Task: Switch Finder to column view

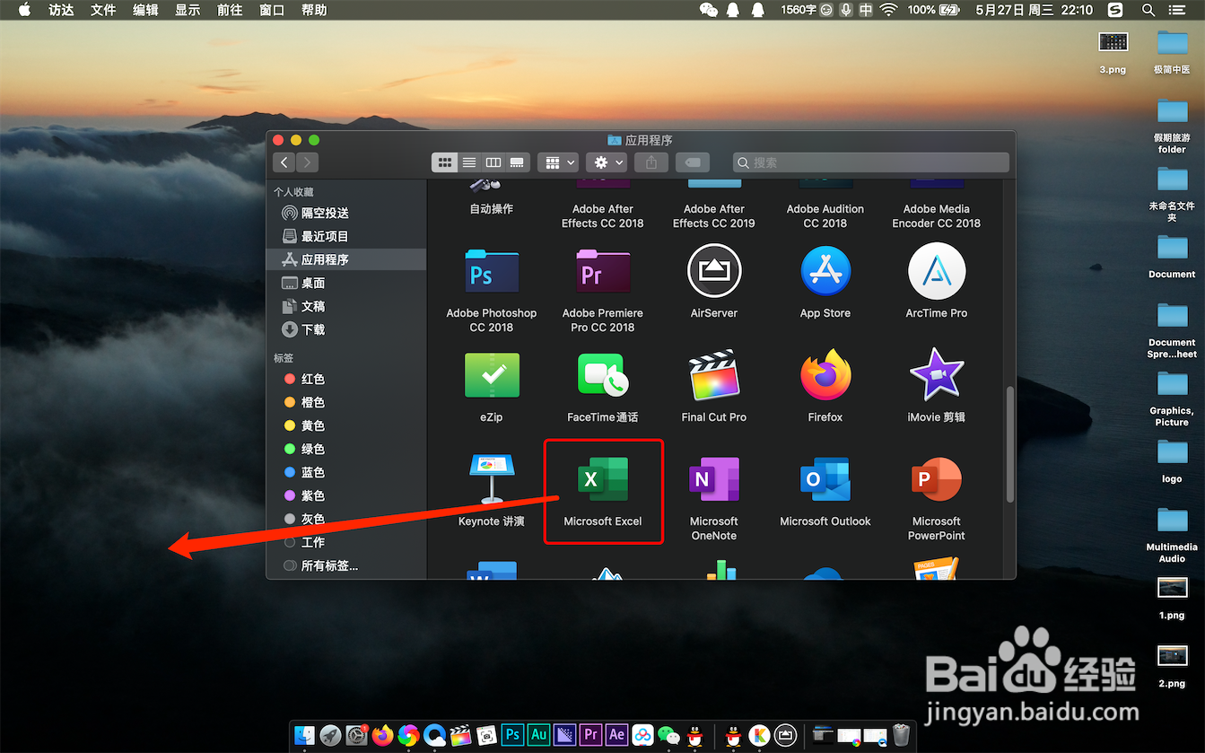Action: tap(493, 162)
